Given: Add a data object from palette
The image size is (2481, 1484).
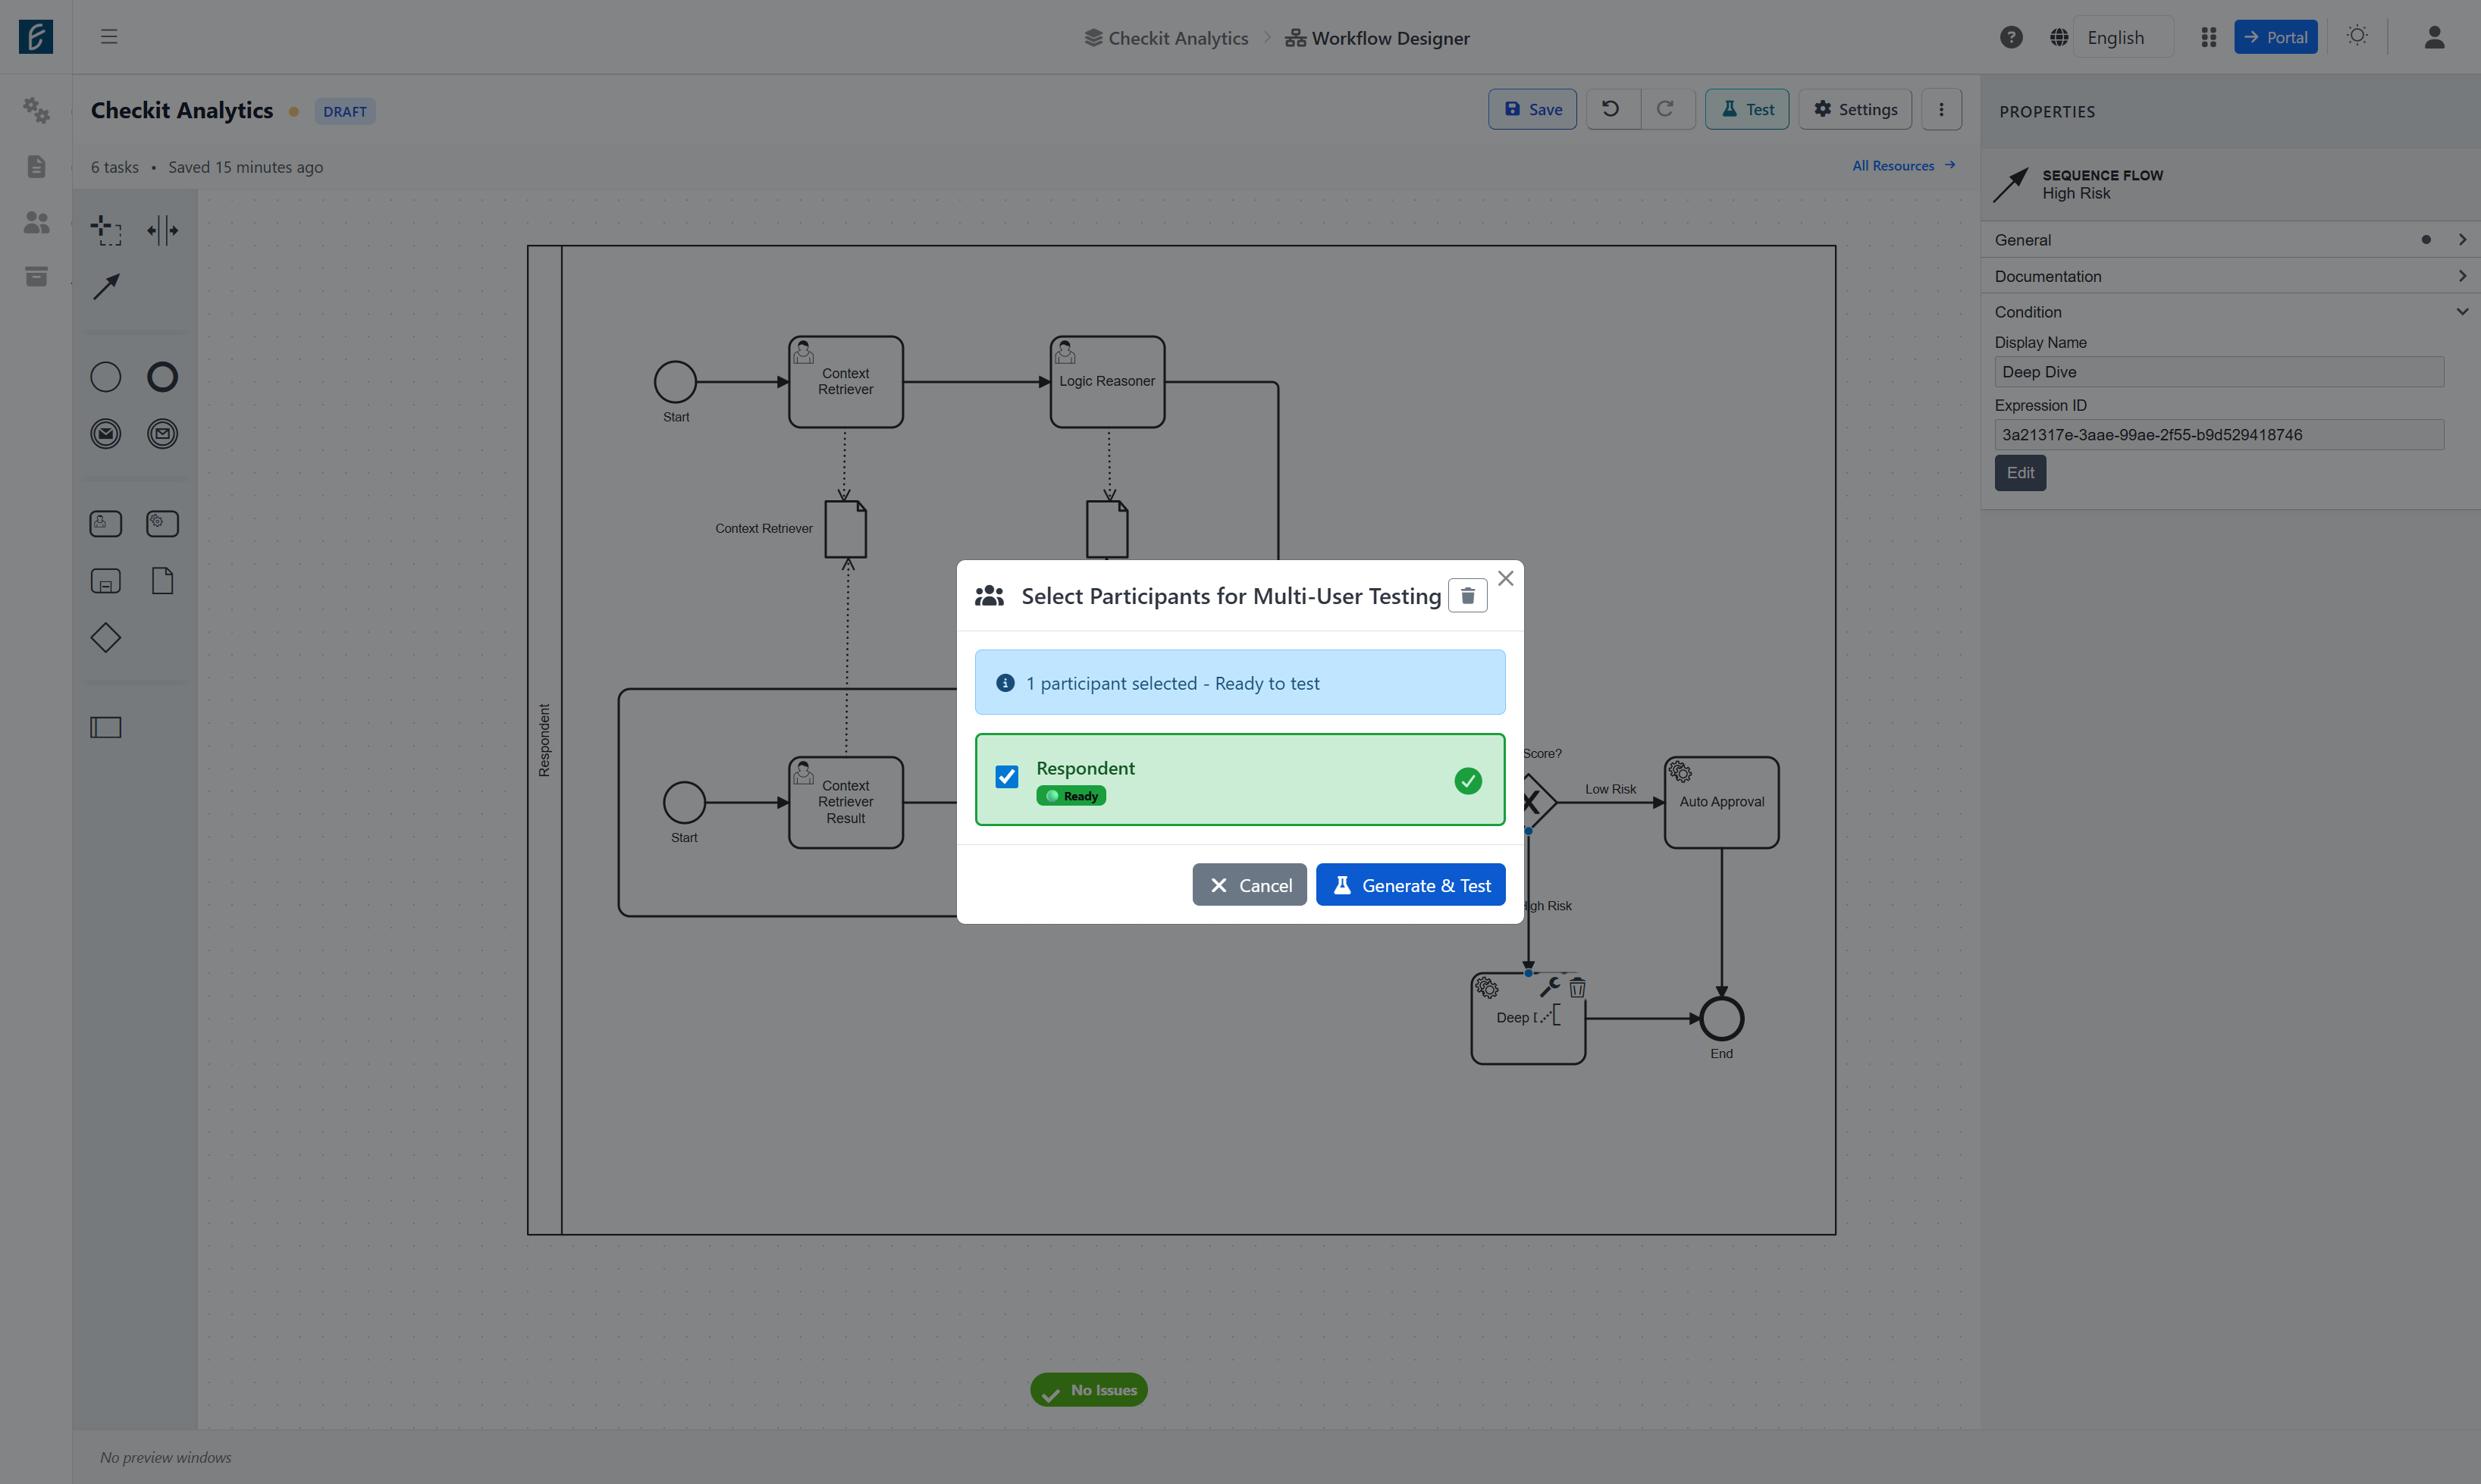Looking at the screenshot, I should click(162, 581).
